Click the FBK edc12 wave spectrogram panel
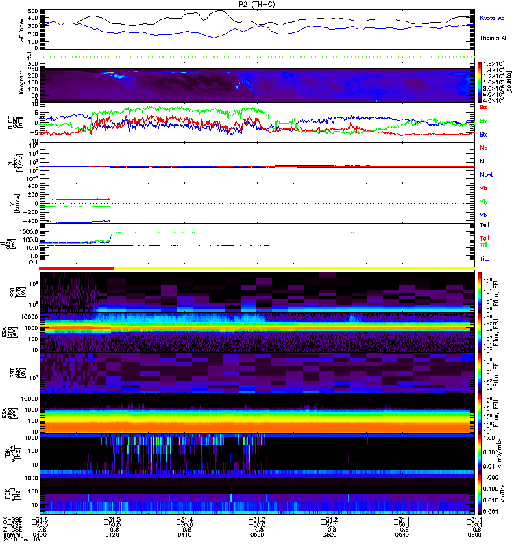This screenshot has height=549, width=514. point(257,454)
